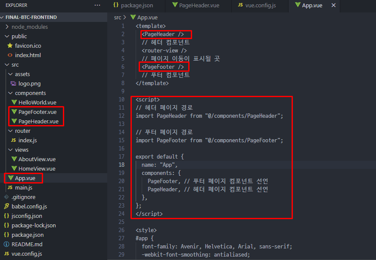Click the Vue icon beside AboutView.vue
This screenshot has width=376, height=260.
click(14, 159)
